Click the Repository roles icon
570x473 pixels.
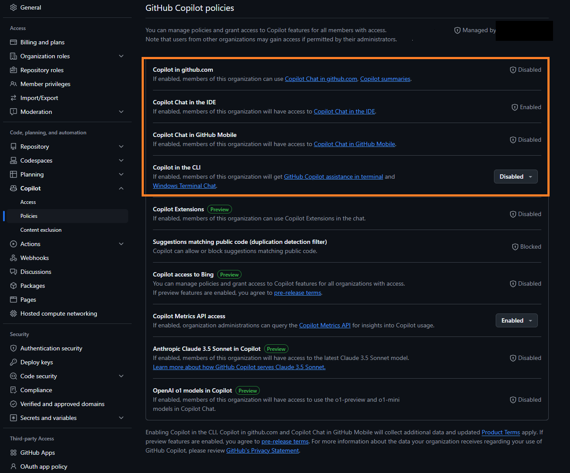click(13, 70)
